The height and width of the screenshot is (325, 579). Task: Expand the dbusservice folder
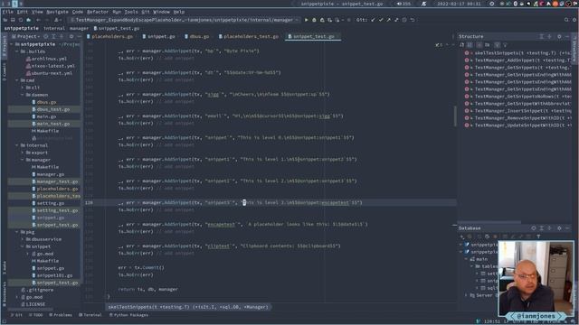pyautogui.click(x=23, y=239)
